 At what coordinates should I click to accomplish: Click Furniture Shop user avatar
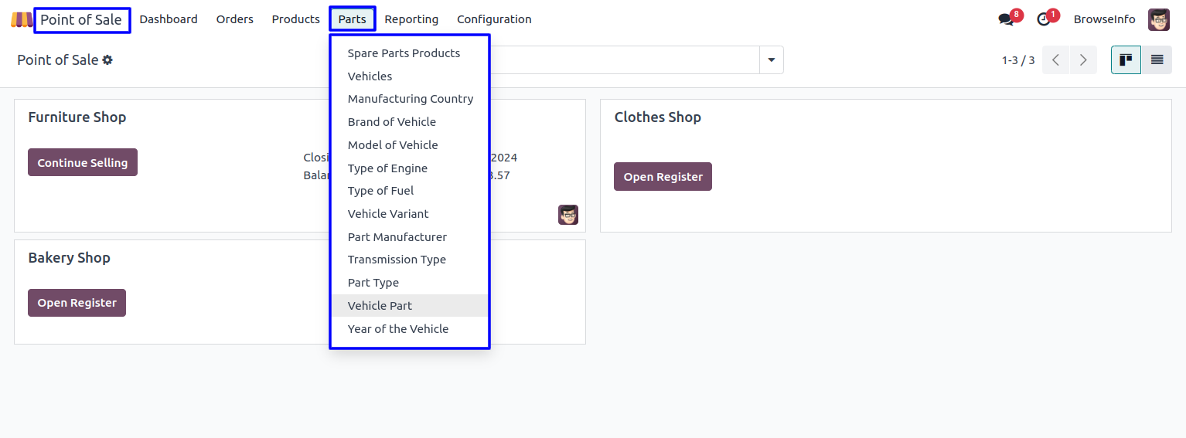pyautogui.click(x=568, y=215)
